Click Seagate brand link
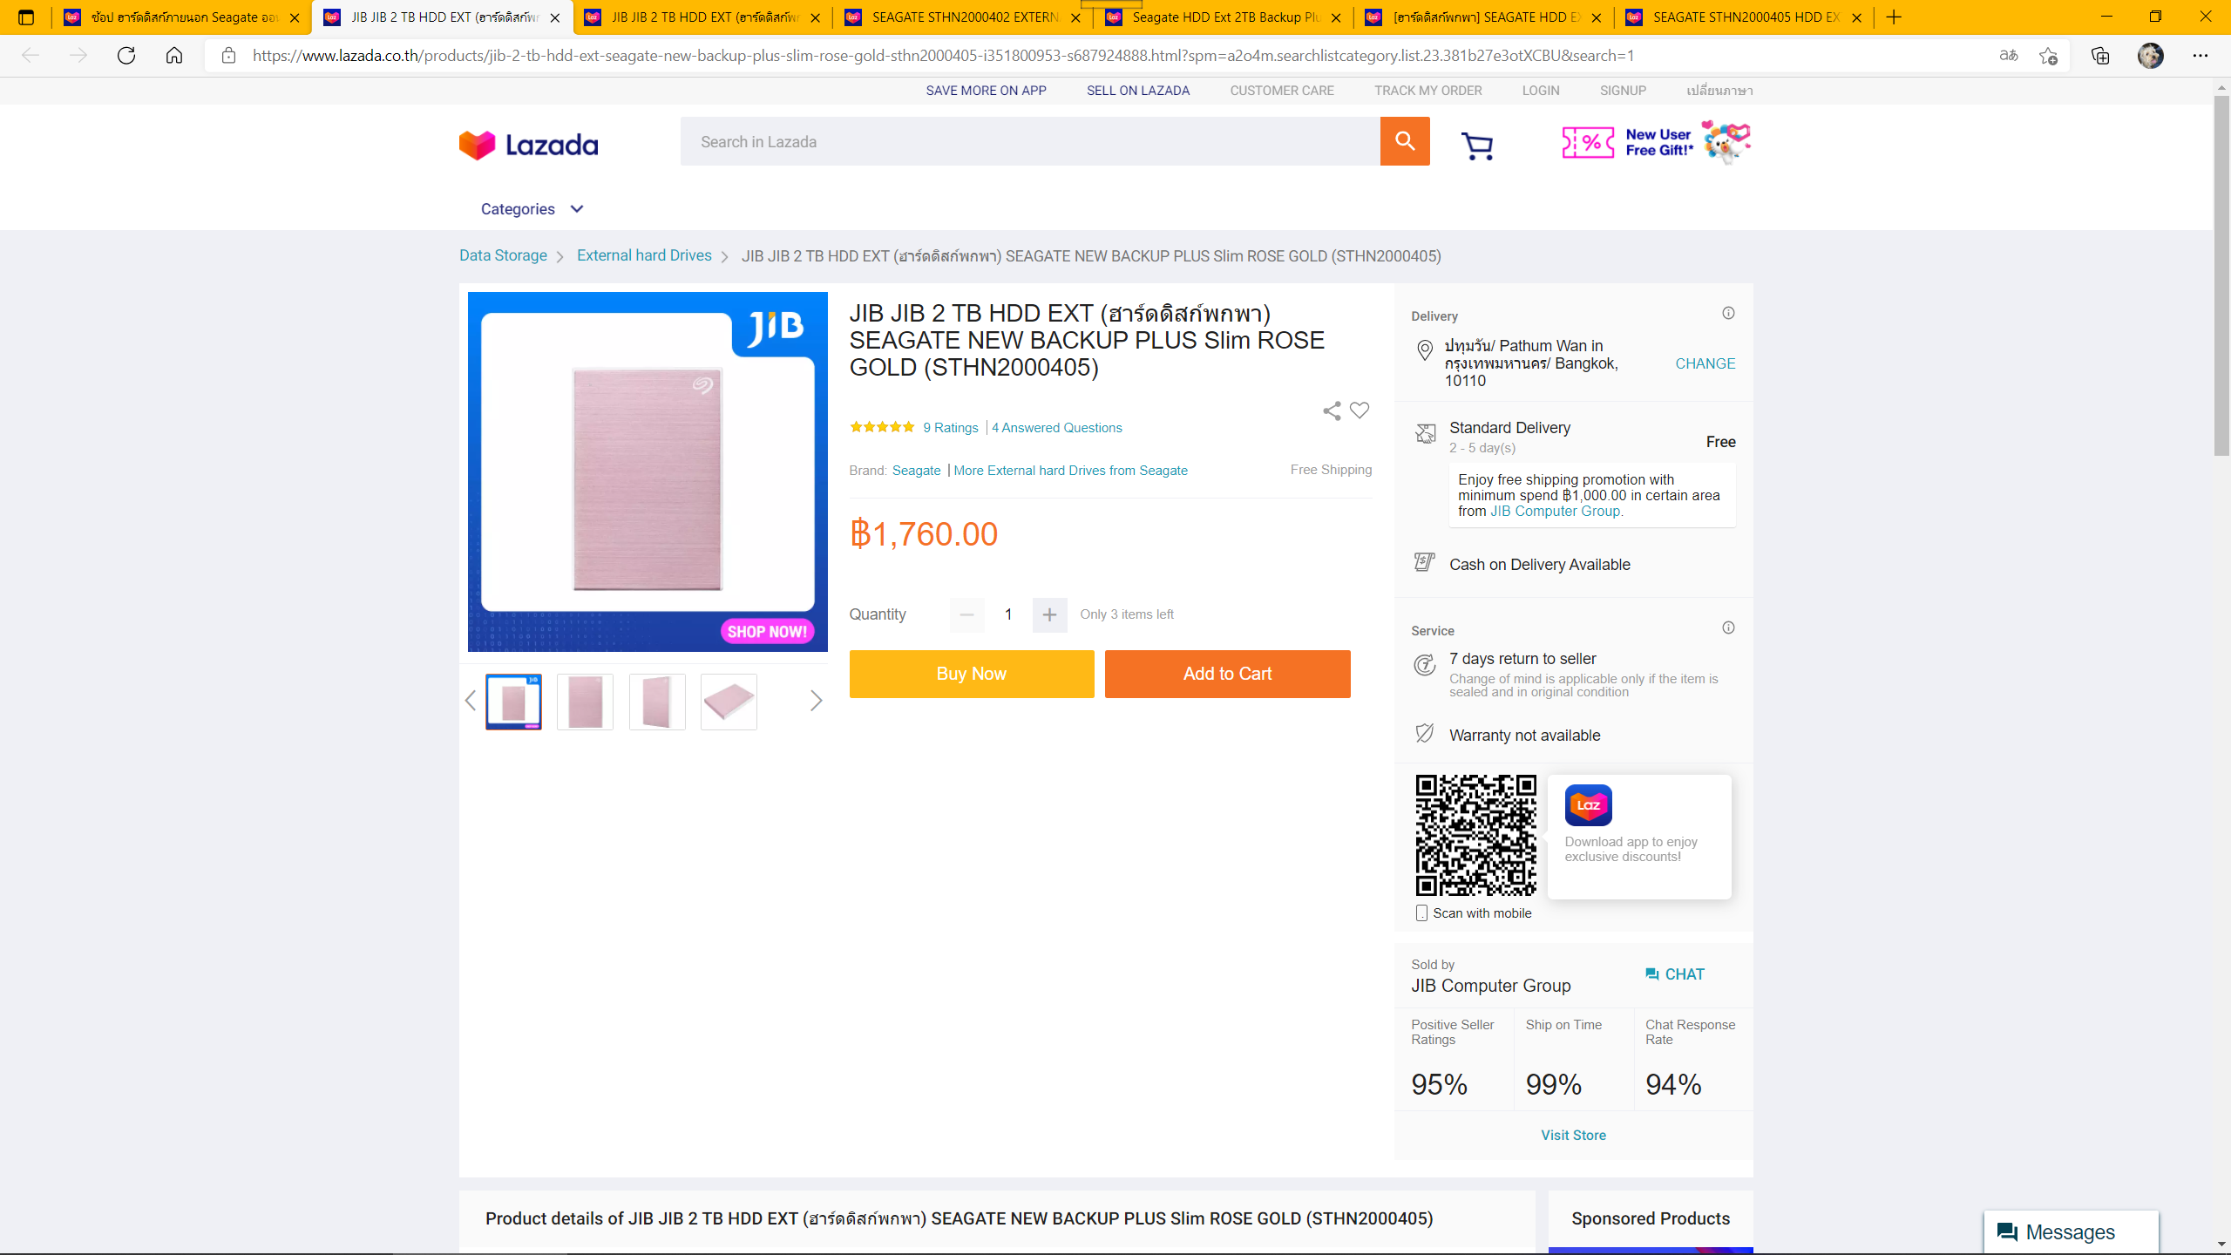Image resolution: width=2231 pixels, height=1255 pixels. coord(916,471)
